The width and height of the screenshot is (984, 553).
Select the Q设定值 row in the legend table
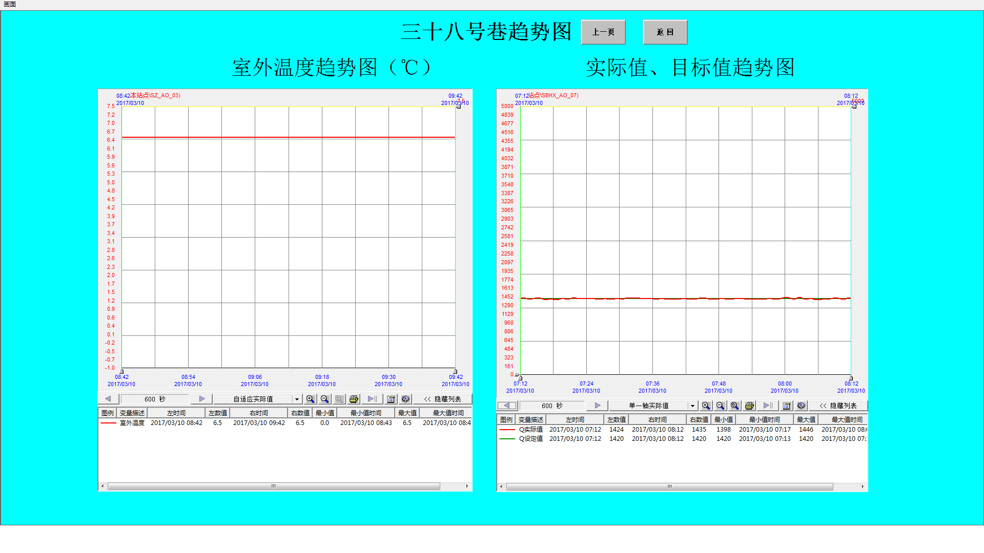[564, 438]
